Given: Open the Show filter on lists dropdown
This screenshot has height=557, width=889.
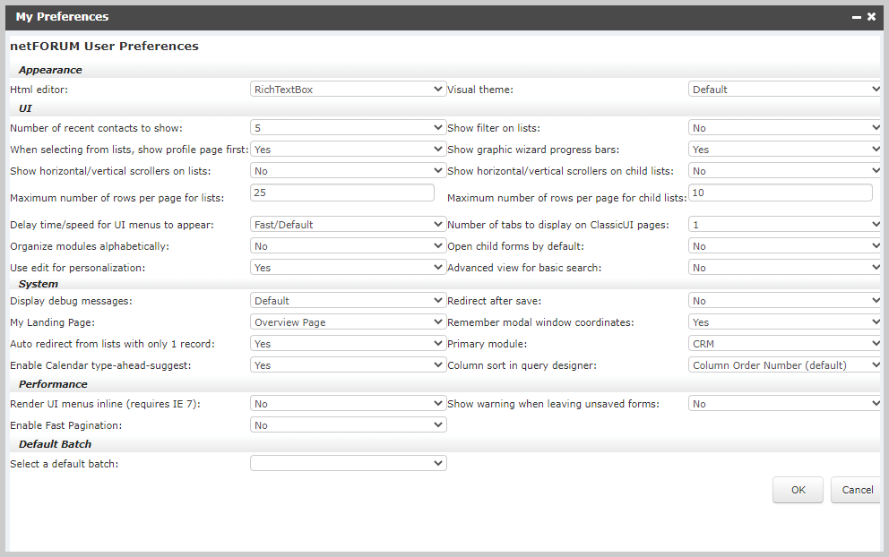Looking at the screenshot, I should pos(783,126).
